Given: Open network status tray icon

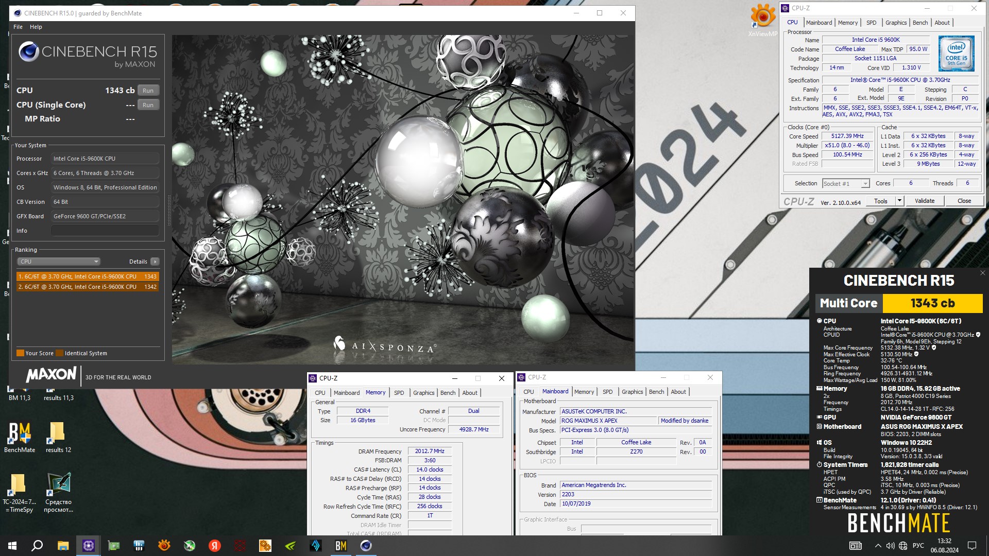Looking at the screenshot, I should coord(903,546).
